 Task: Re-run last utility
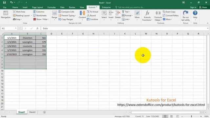click(x=185, y=16)
